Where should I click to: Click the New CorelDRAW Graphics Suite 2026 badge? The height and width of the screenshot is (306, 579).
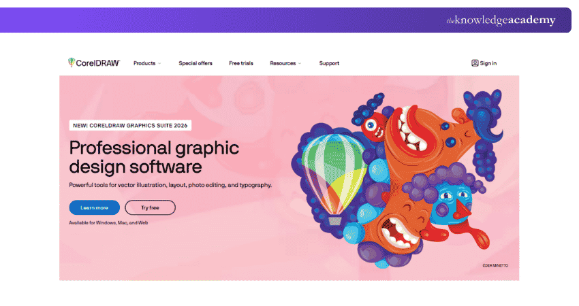[130, 125]
